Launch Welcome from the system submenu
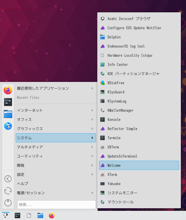The width and height of the screenshot is (186, 220). point(139,165)
